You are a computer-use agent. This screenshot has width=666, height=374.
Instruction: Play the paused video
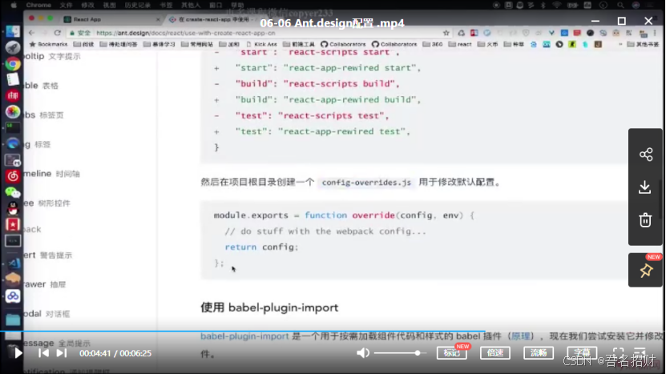click(18, 352)
